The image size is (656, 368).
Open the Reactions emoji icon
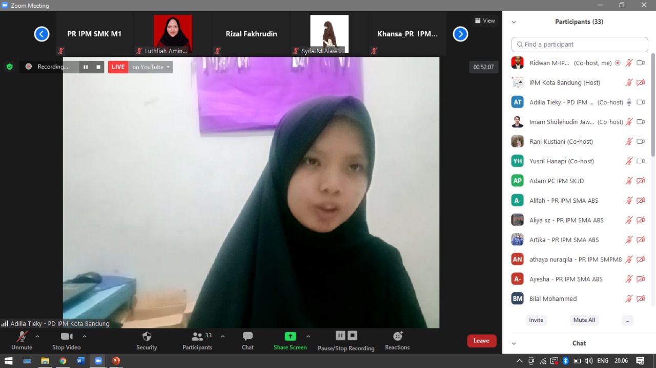398,336
